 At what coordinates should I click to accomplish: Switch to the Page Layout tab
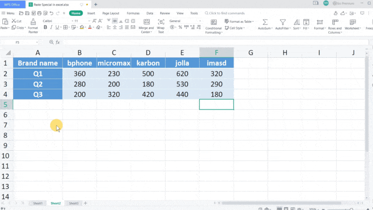coord(111,14)
